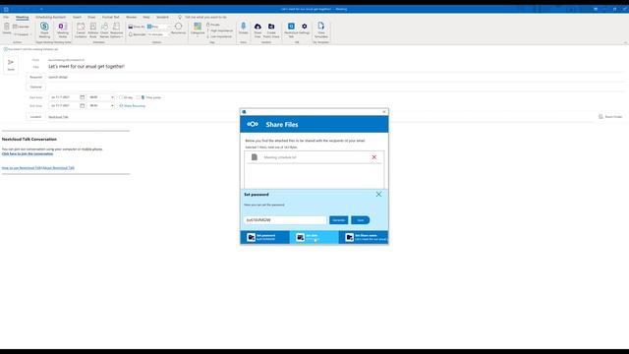Open the Insert ribbon tab
This screenshot has width=629, height=354.
pos(77,18)
